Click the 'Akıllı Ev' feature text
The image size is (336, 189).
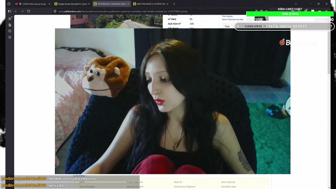pyautogui.click(x=178, y=182)
